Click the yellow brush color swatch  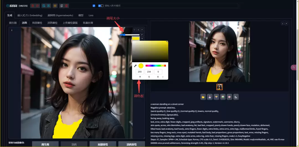coord(136,38)
